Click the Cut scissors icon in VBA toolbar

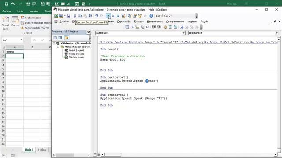coord(75,16)
